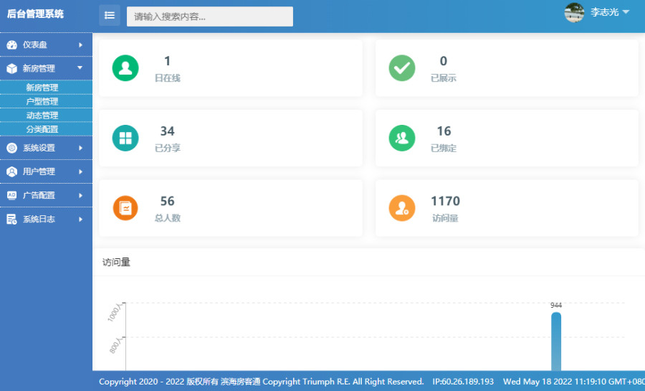Open the 系统设置 menu item

(x=46, y=148)
